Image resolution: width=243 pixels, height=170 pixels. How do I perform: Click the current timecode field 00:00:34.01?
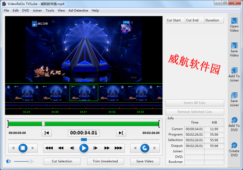tap(84, 133)
